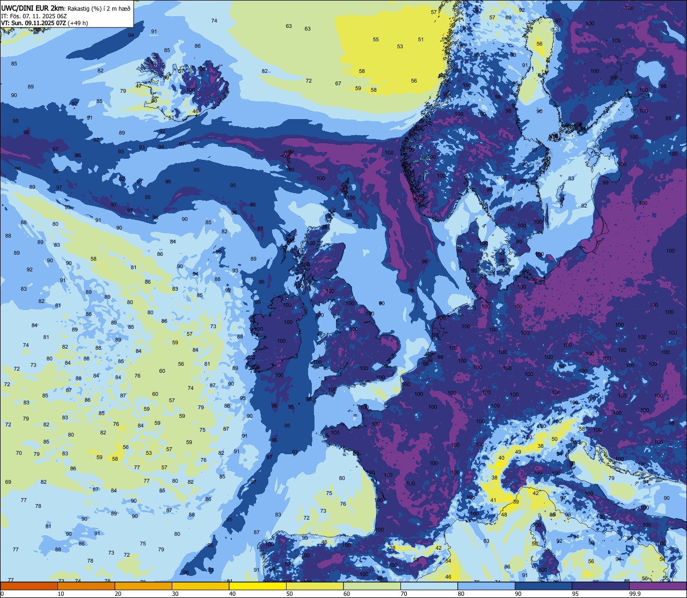This screenshot has width=687, height=598.
Task: Click the '28' humidity value near the Pyrenees
Action: (x=392, y=548)
